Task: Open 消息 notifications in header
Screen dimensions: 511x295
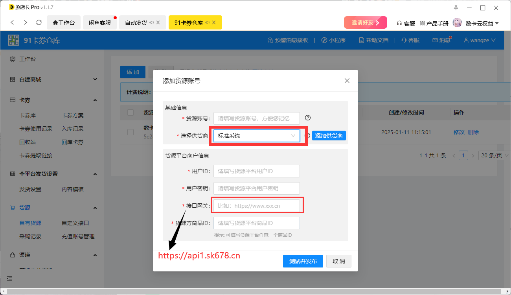Action: [x=441, y=40]
